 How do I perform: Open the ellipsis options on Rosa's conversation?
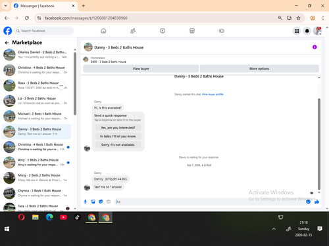tap(61, 85)
